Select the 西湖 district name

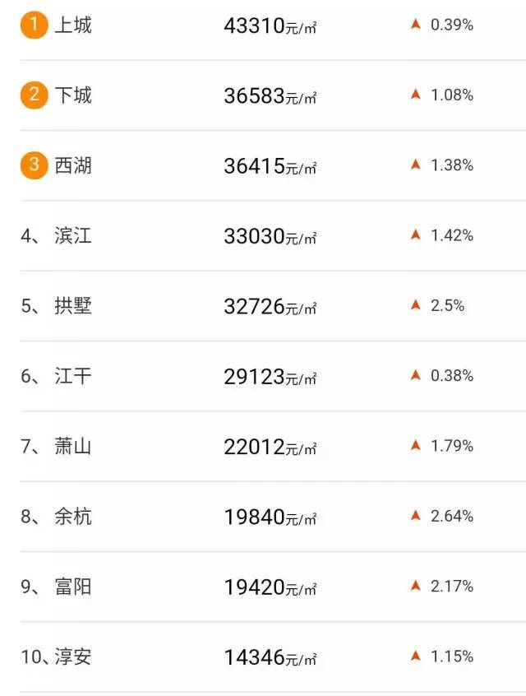73,165
